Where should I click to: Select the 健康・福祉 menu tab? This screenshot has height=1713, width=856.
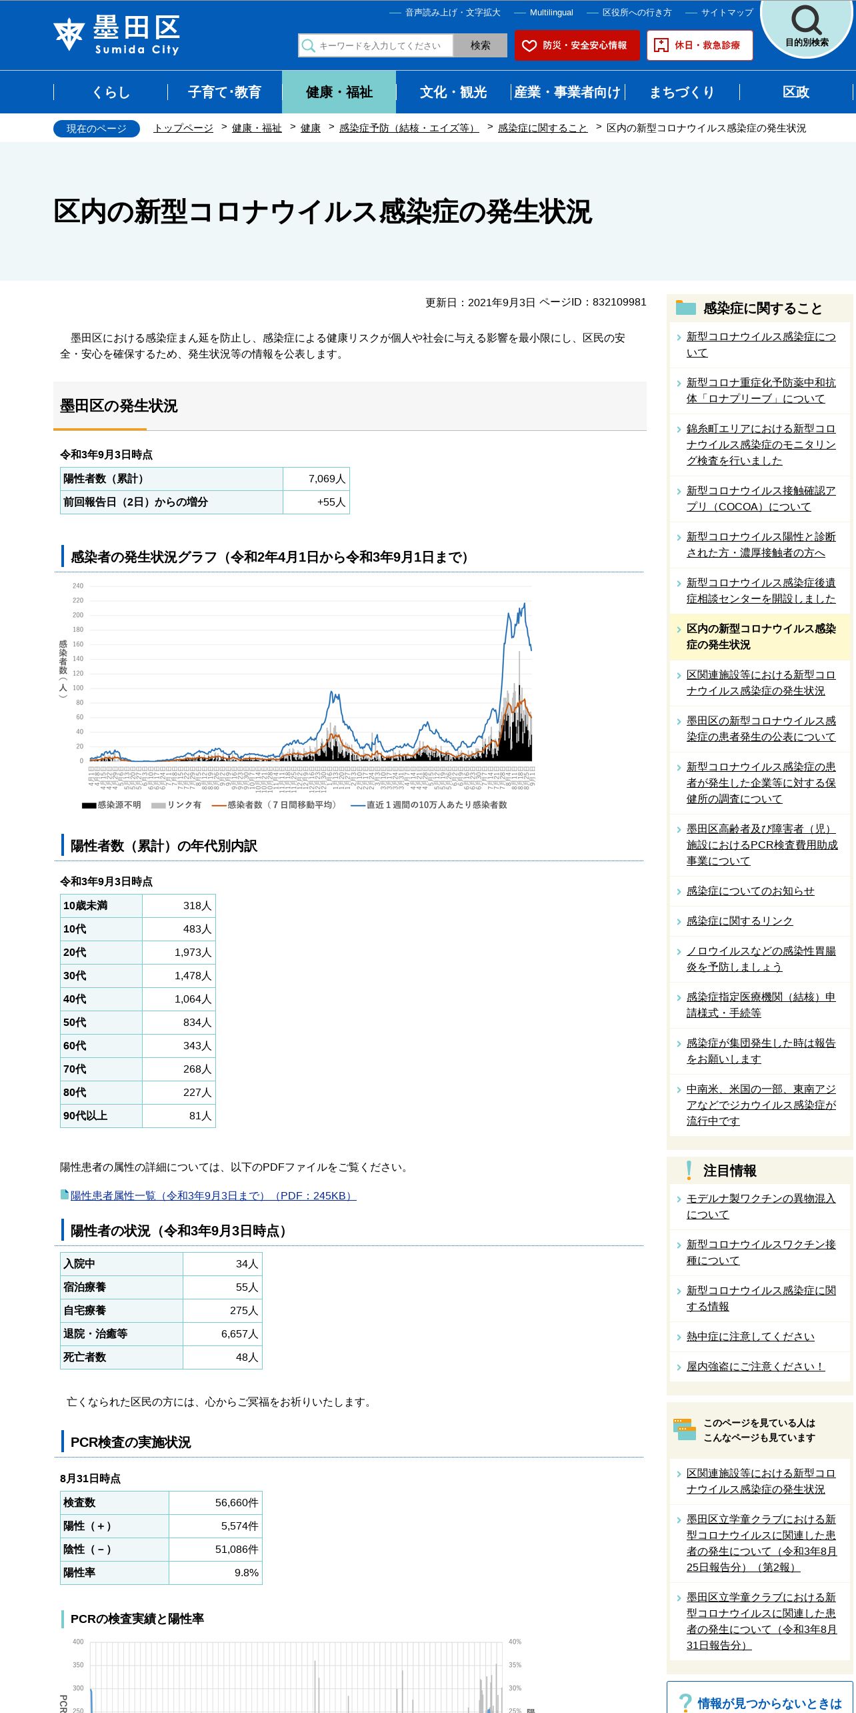(x=339, y=92)
